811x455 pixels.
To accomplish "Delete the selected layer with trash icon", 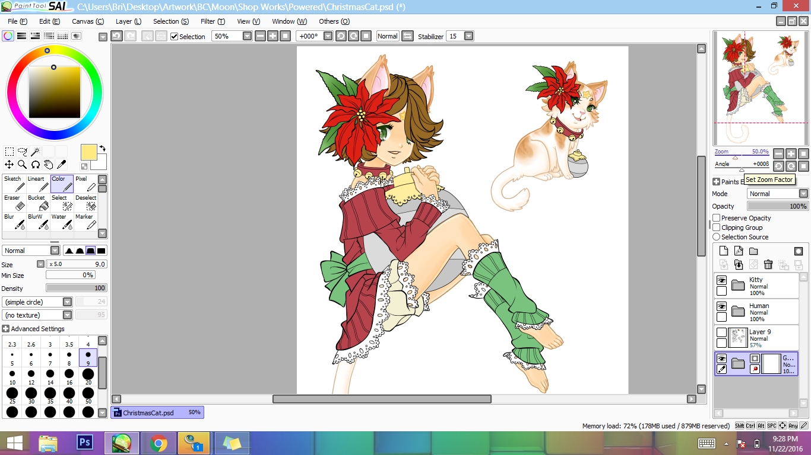I will 768,265.
